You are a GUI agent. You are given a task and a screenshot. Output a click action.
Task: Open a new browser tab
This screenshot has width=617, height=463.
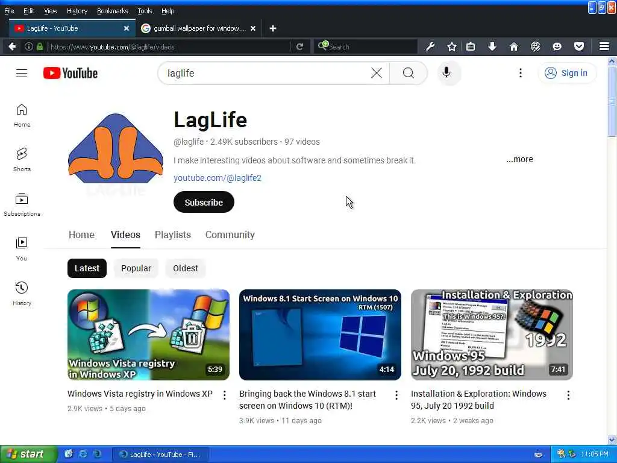pos(273,28)
